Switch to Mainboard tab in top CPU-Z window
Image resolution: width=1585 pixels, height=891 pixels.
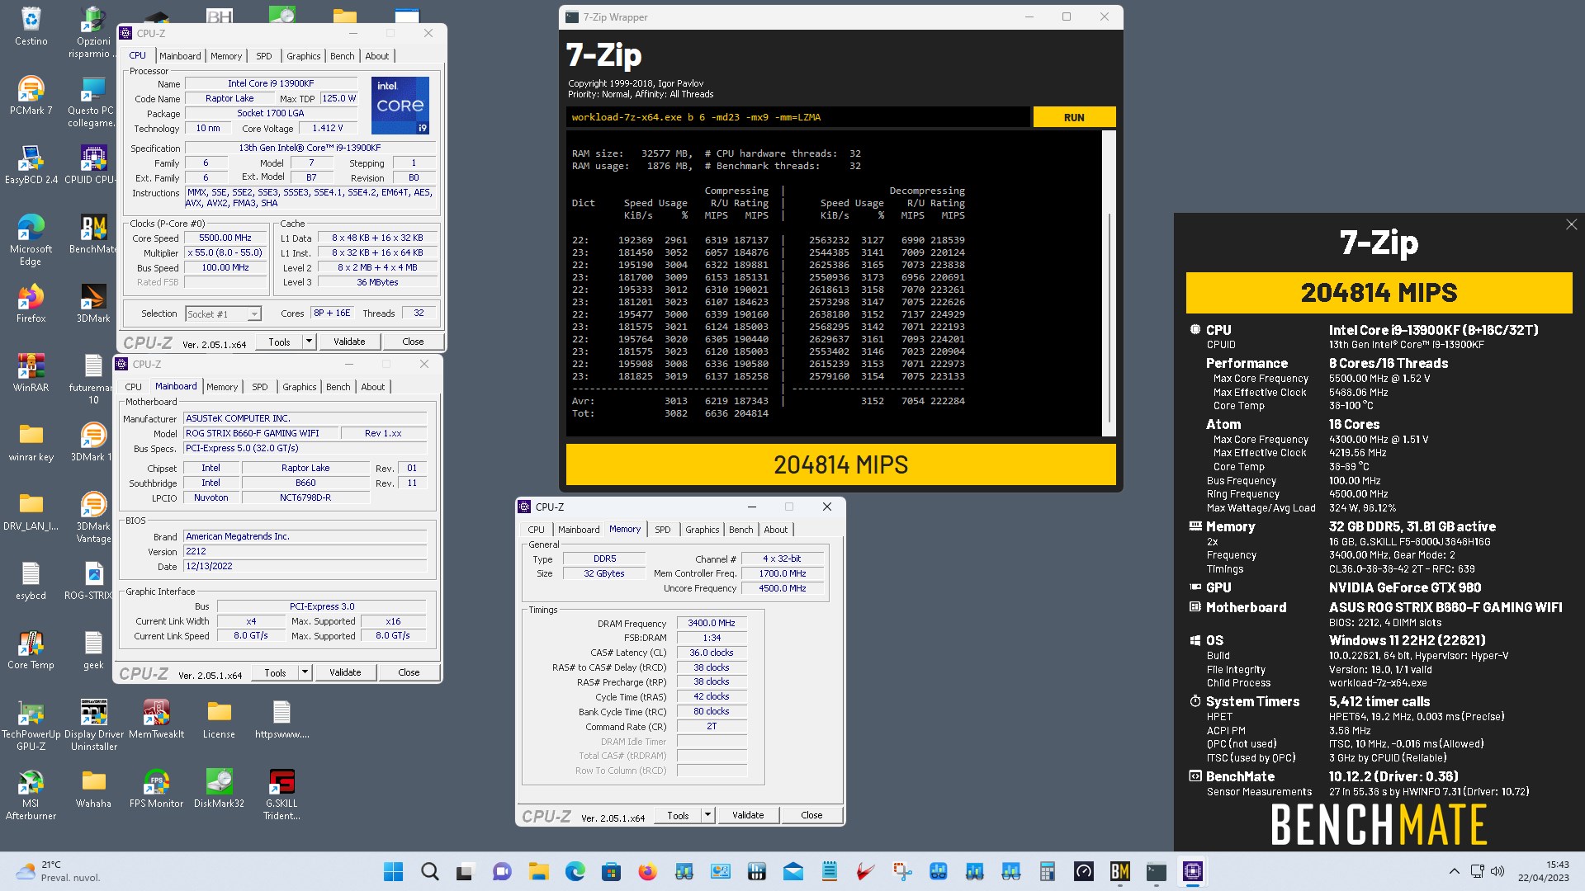(180, 56)
